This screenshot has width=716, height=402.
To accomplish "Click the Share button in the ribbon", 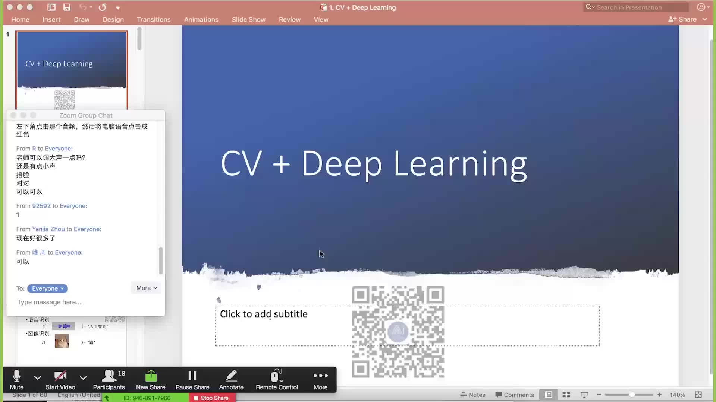I will tap(682, 19).
